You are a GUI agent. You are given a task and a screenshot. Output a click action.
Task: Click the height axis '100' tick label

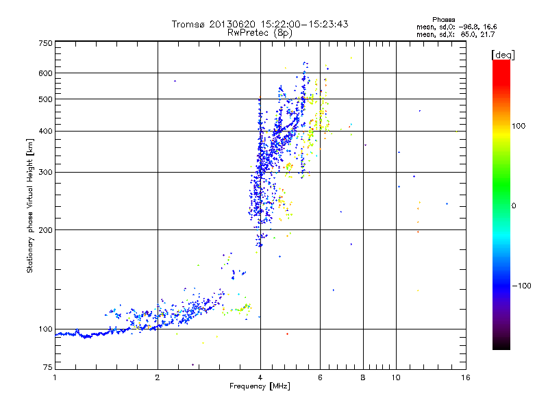pos(45,329)
